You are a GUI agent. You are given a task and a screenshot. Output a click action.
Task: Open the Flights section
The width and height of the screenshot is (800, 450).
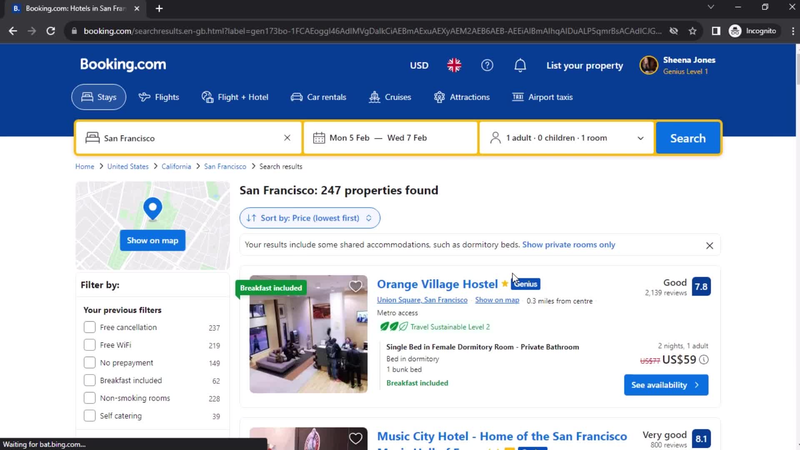[159, 97]
